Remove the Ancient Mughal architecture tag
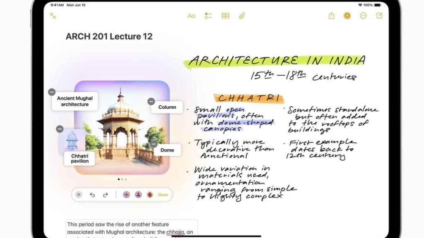The height and width of the screenshot is (238, 424). pyautogui.click(x=51, y=92)
